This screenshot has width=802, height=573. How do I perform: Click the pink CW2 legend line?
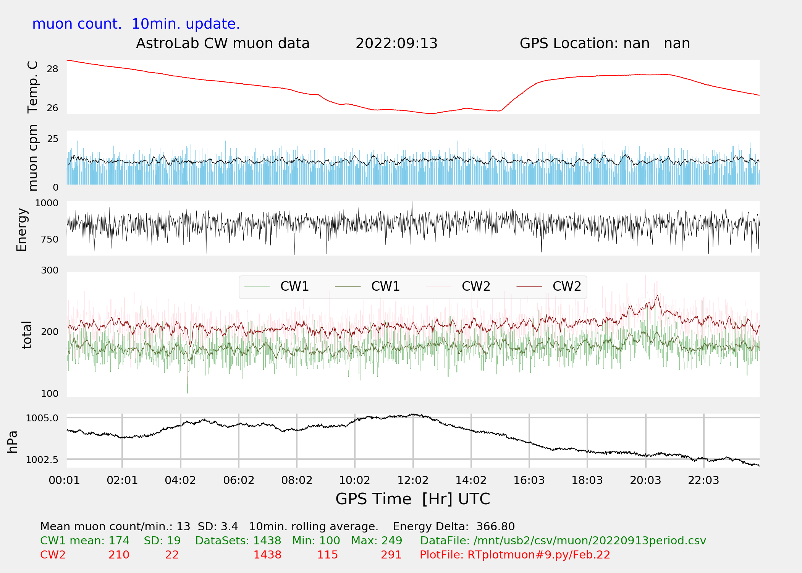click(438, 286)
